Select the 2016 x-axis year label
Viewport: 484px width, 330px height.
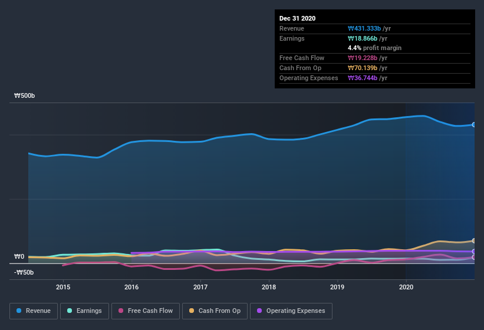131,287
